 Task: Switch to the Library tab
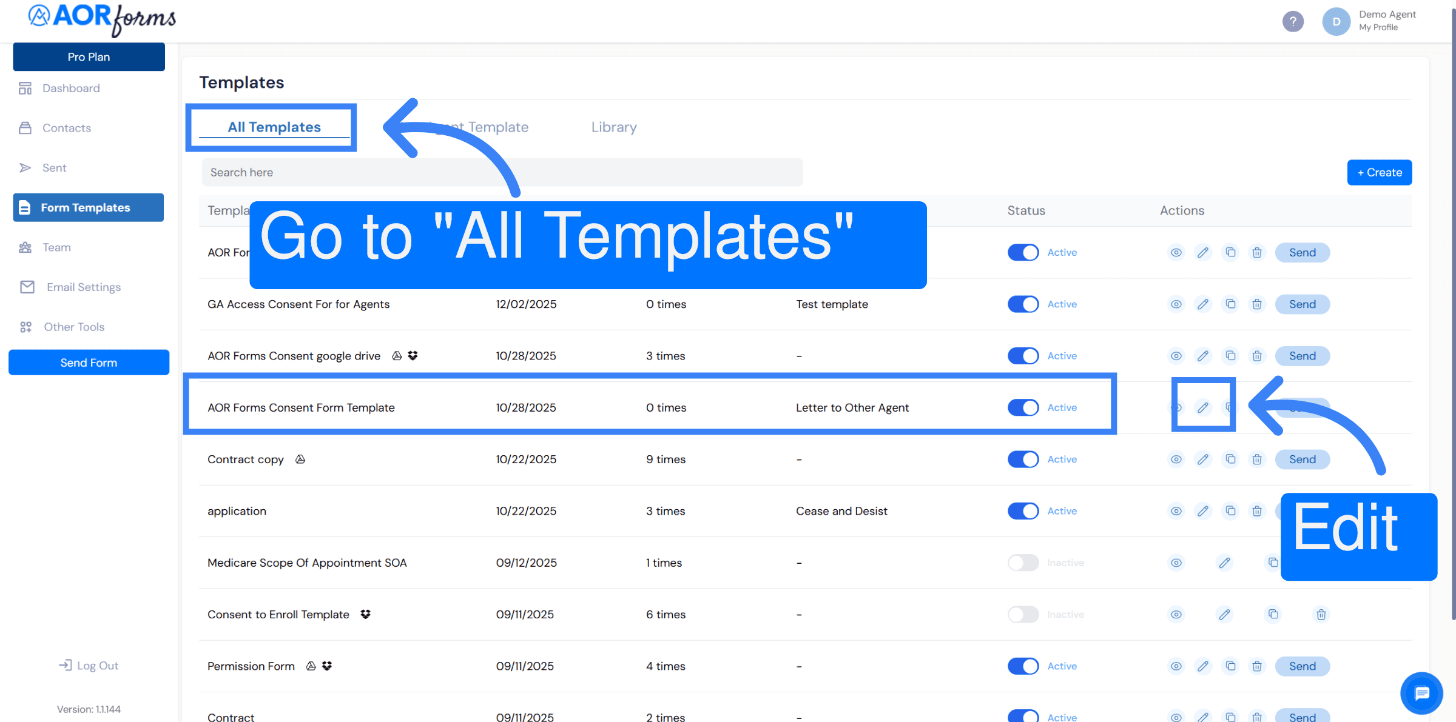pos(613,127)
